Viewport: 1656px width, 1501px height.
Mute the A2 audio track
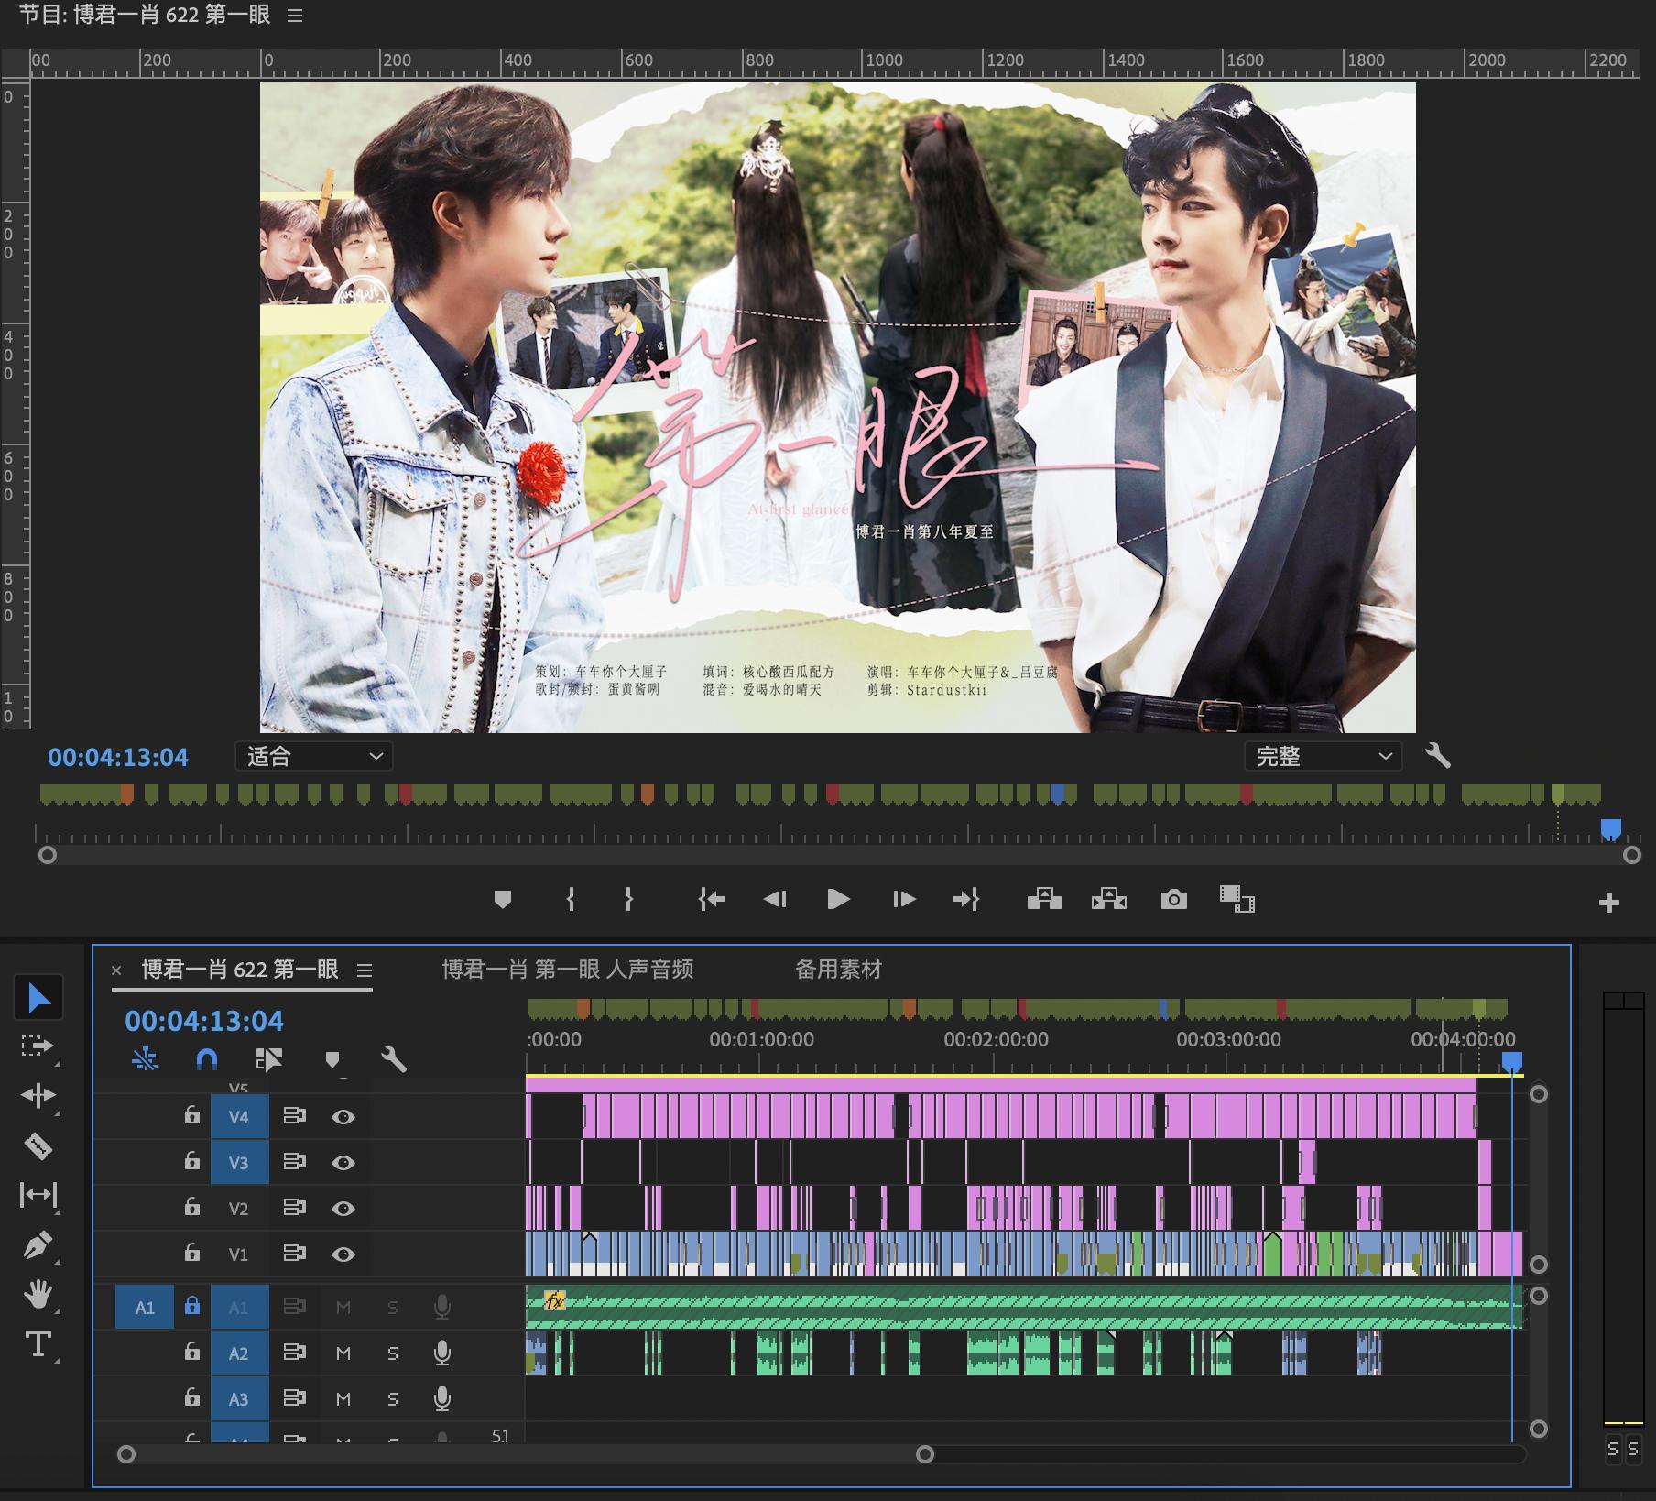coord(343,1353)
